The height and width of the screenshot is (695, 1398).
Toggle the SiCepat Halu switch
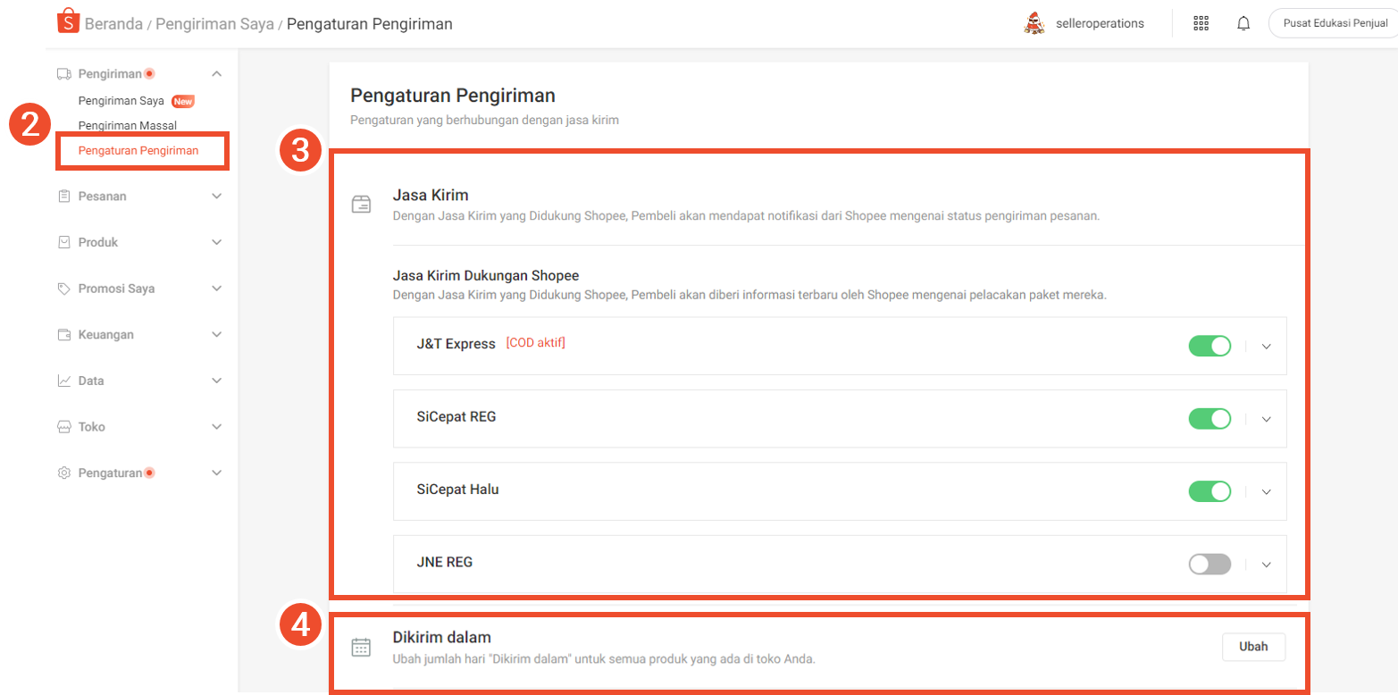point(1210,490)
